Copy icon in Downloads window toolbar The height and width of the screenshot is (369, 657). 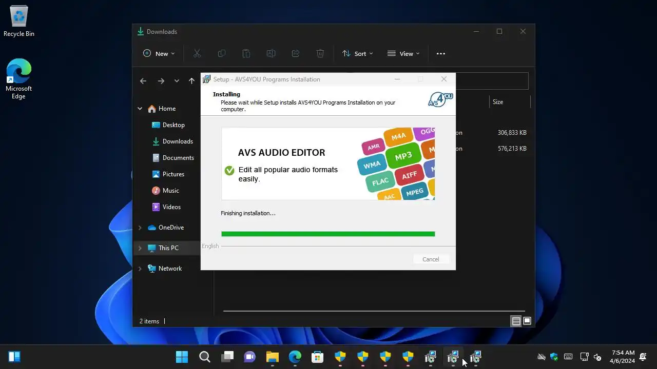(222, 53)
